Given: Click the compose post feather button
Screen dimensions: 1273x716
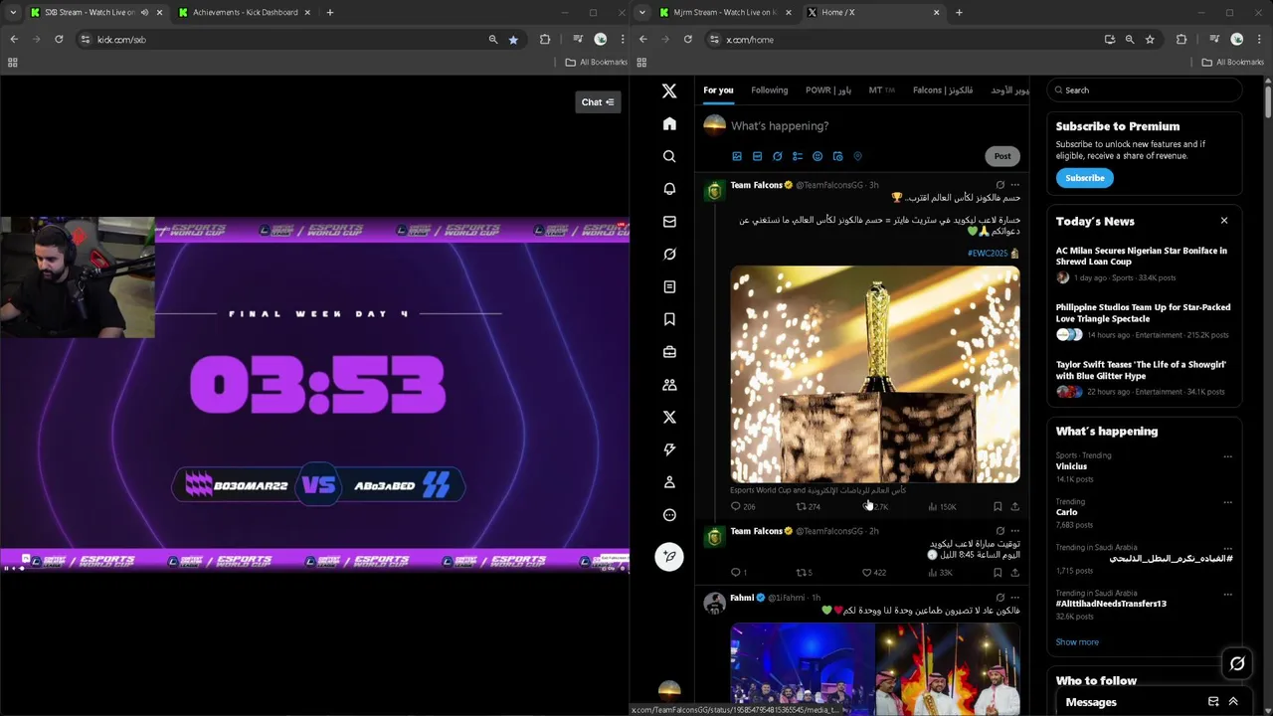Looking at the screenshot, I should pos(669,556).
